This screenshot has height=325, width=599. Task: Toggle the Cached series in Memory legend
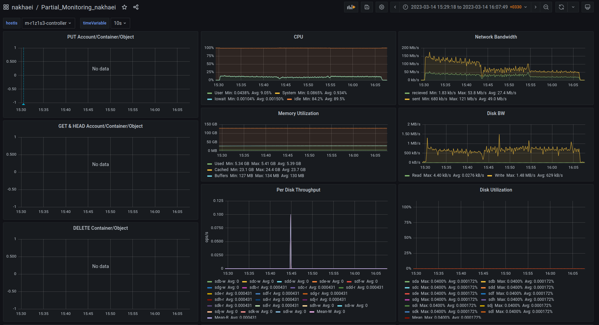[x=221, y=170]
